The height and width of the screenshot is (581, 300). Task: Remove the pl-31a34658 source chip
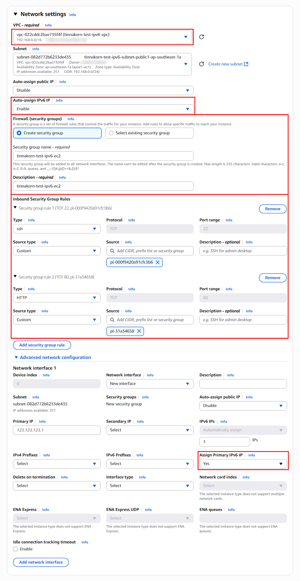click(139, 331)
